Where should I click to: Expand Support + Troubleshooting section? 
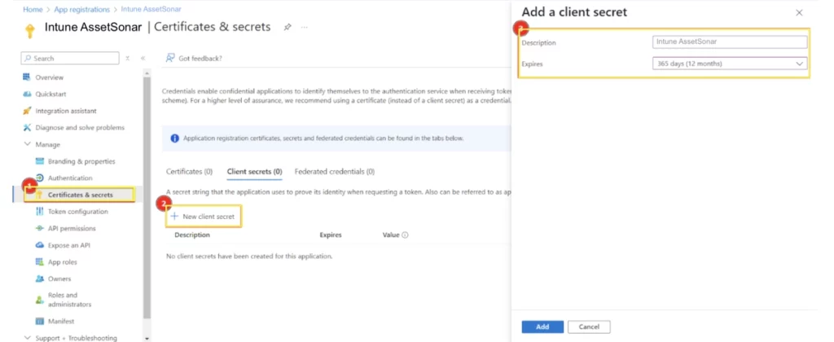tap(28, 338)
